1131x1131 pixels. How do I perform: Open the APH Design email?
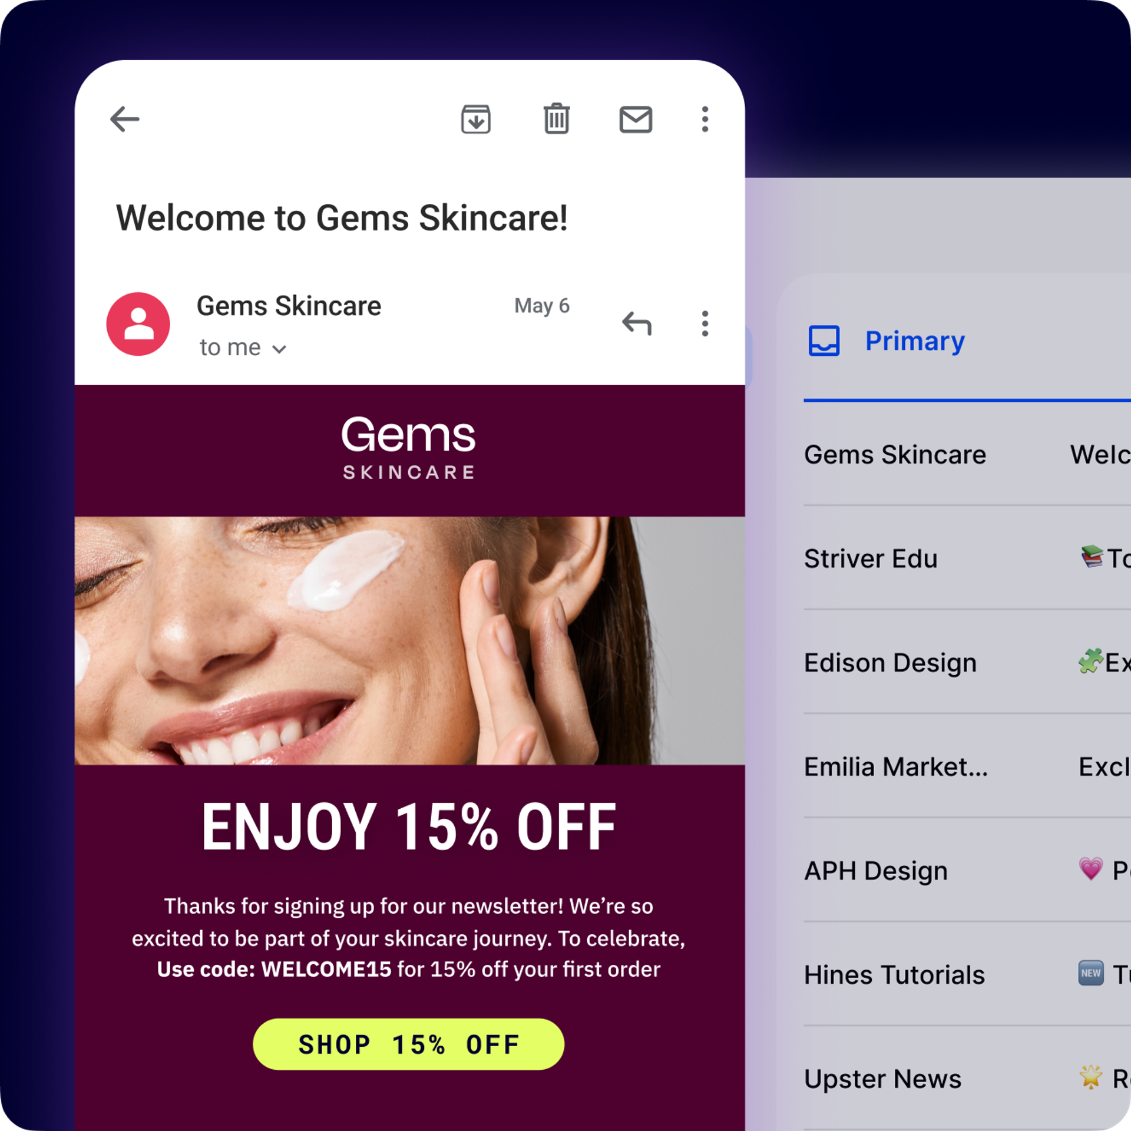click(967, 870)
